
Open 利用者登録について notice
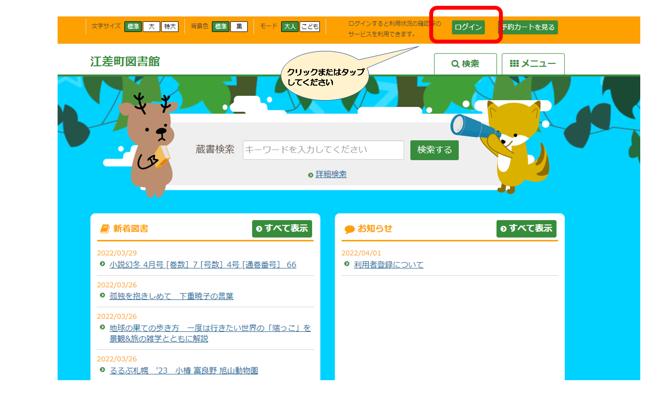click(389, 265)
